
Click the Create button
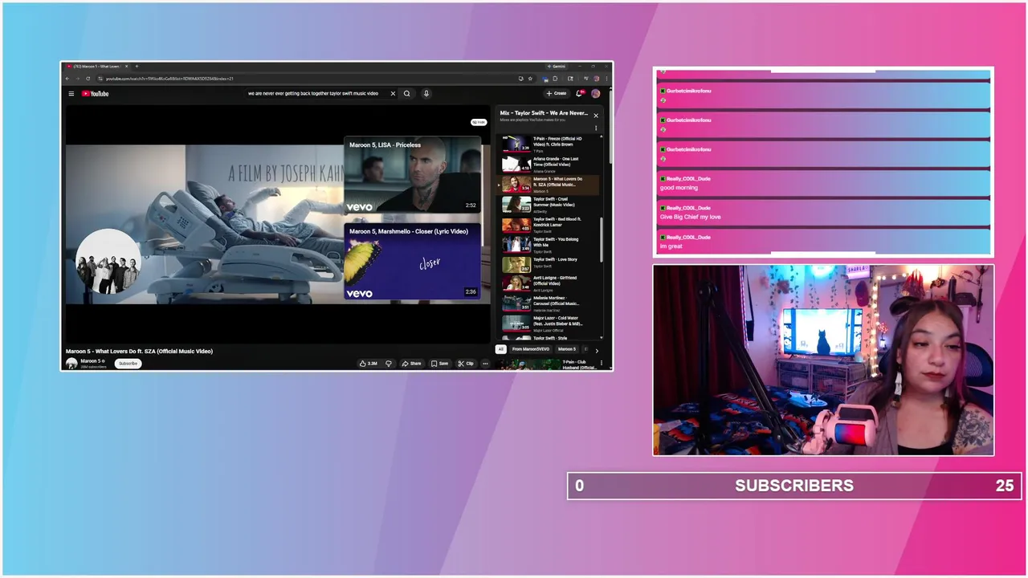pyautogui.click(x=557, y=94)
